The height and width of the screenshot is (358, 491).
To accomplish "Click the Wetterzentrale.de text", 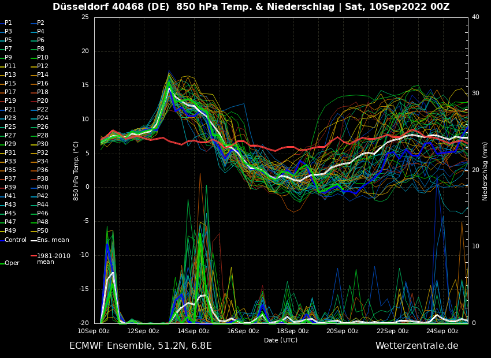I will (x=416, y=346).
